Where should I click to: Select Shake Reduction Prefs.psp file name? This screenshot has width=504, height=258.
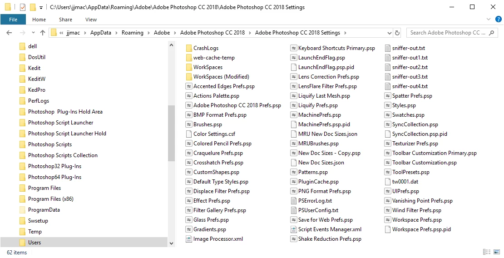tap(330, 239)
